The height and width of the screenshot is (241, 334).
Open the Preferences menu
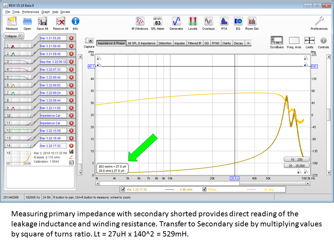click(x=31, y=12)
